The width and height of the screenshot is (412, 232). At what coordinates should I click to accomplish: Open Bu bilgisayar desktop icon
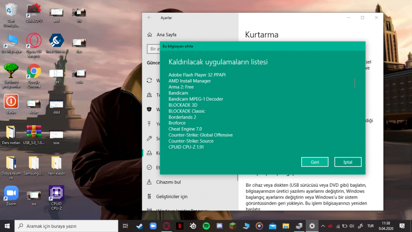[11, 43]
